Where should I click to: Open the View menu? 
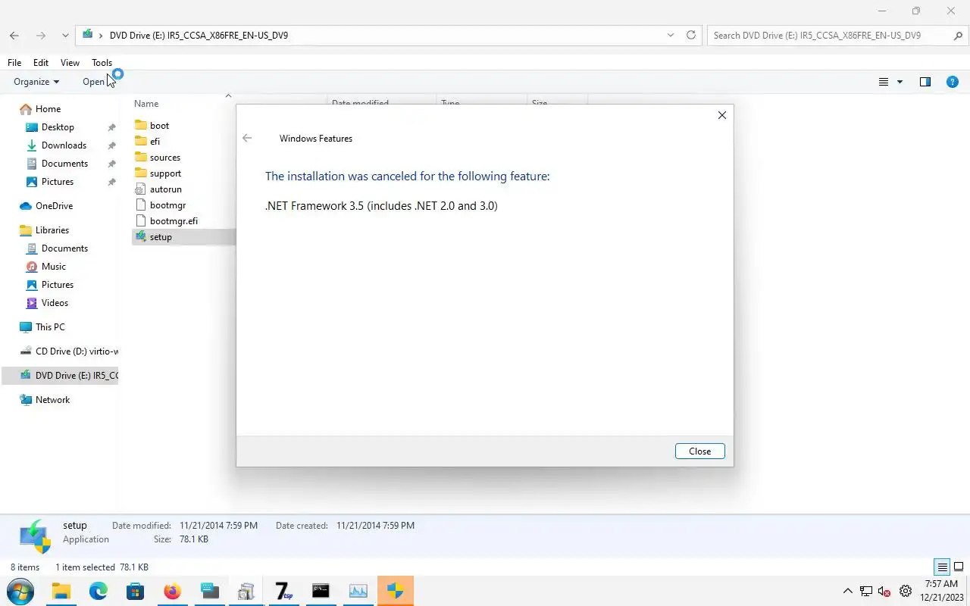(70, 63)
